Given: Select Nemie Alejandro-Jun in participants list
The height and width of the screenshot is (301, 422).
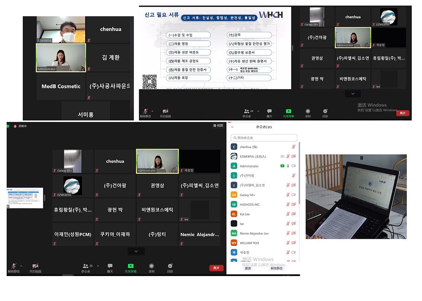Looking at the screenshot, I should coord(264,233).
